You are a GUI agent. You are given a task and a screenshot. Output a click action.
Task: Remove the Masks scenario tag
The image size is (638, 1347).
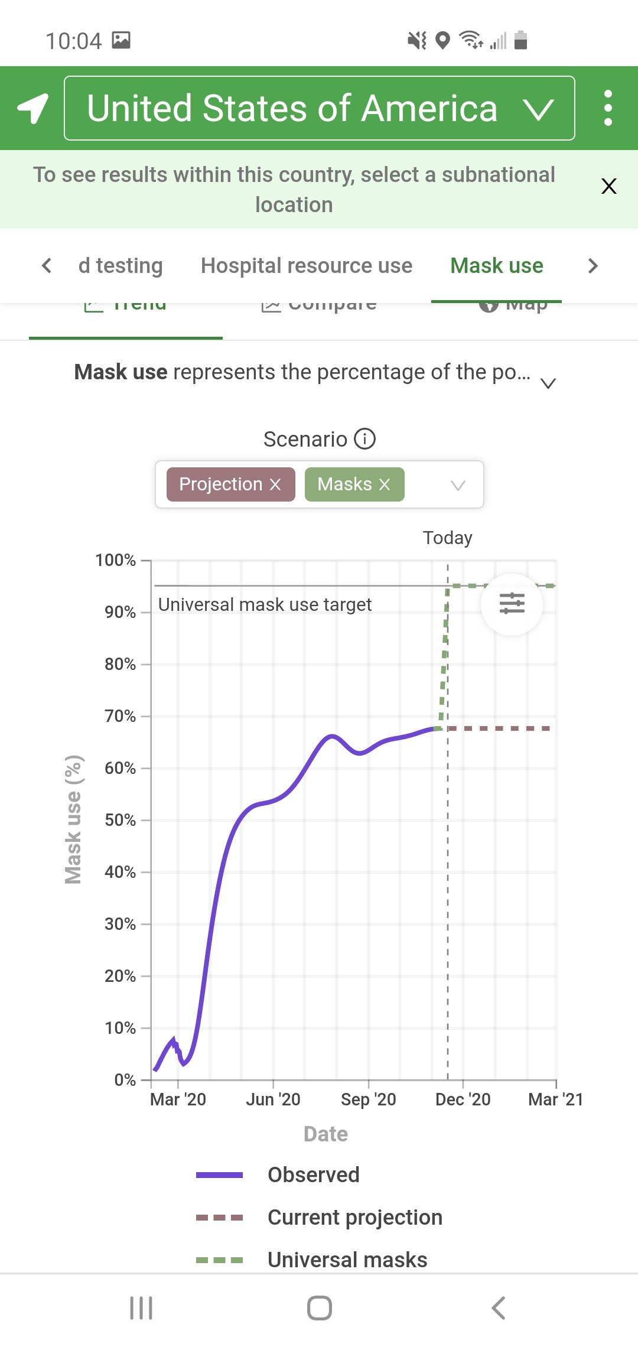pyautogui.click(x=385, y=484)
